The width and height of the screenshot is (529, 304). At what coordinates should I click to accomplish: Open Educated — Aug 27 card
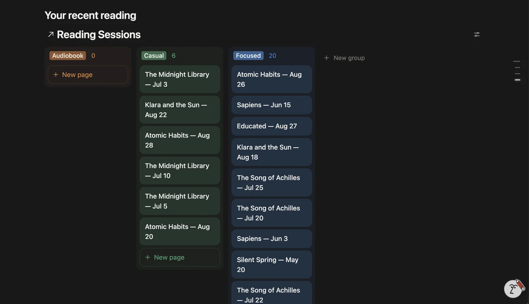(x=272, y=126)
